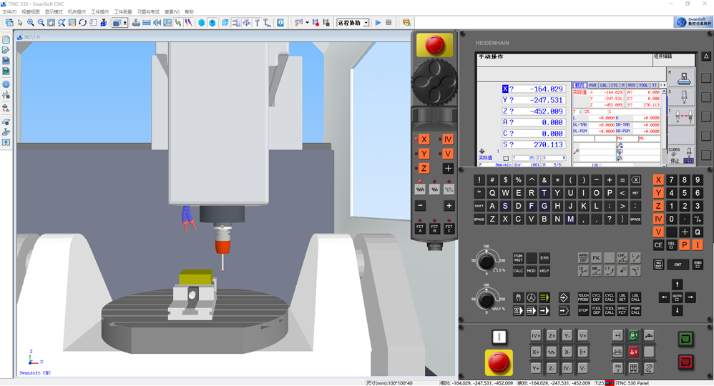Open the 文件(F) menu
Image resolution: width=714 pixels, height=386 pixels.
9,12
